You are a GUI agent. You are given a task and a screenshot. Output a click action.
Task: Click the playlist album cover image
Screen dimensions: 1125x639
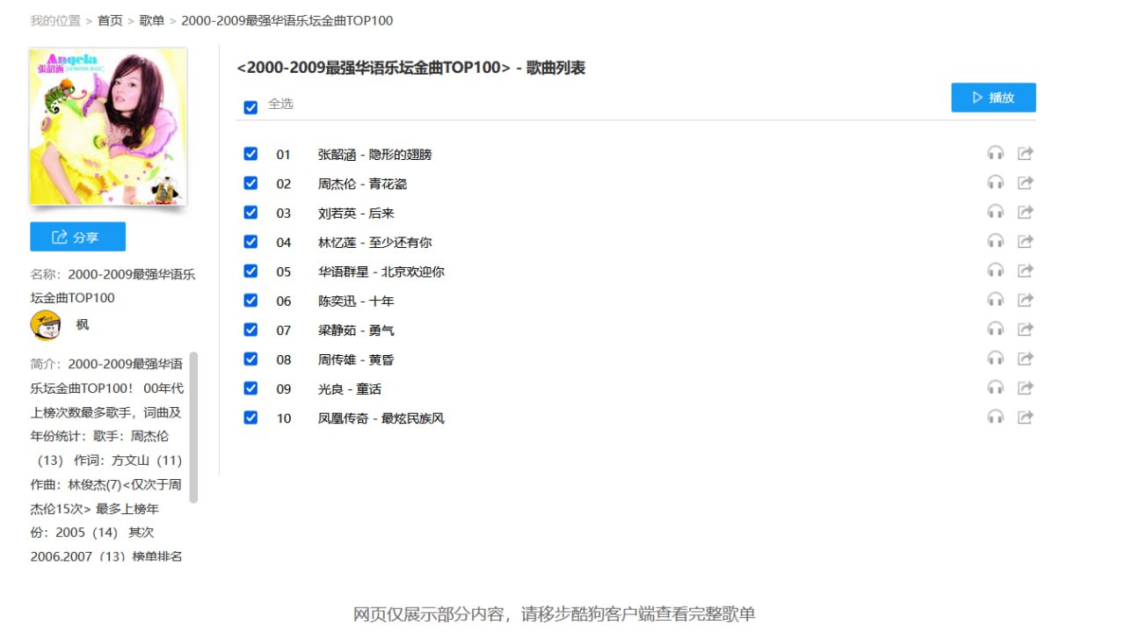107,126
